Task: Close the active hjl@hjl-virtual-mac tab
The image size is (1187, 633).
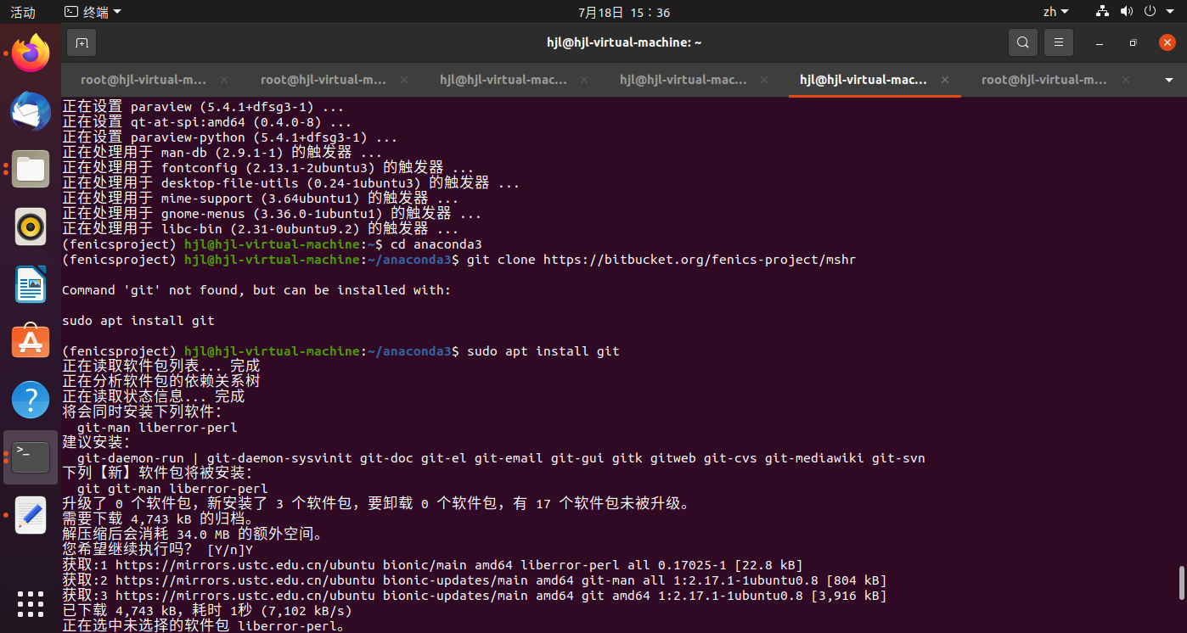Action: click(944, 79)
